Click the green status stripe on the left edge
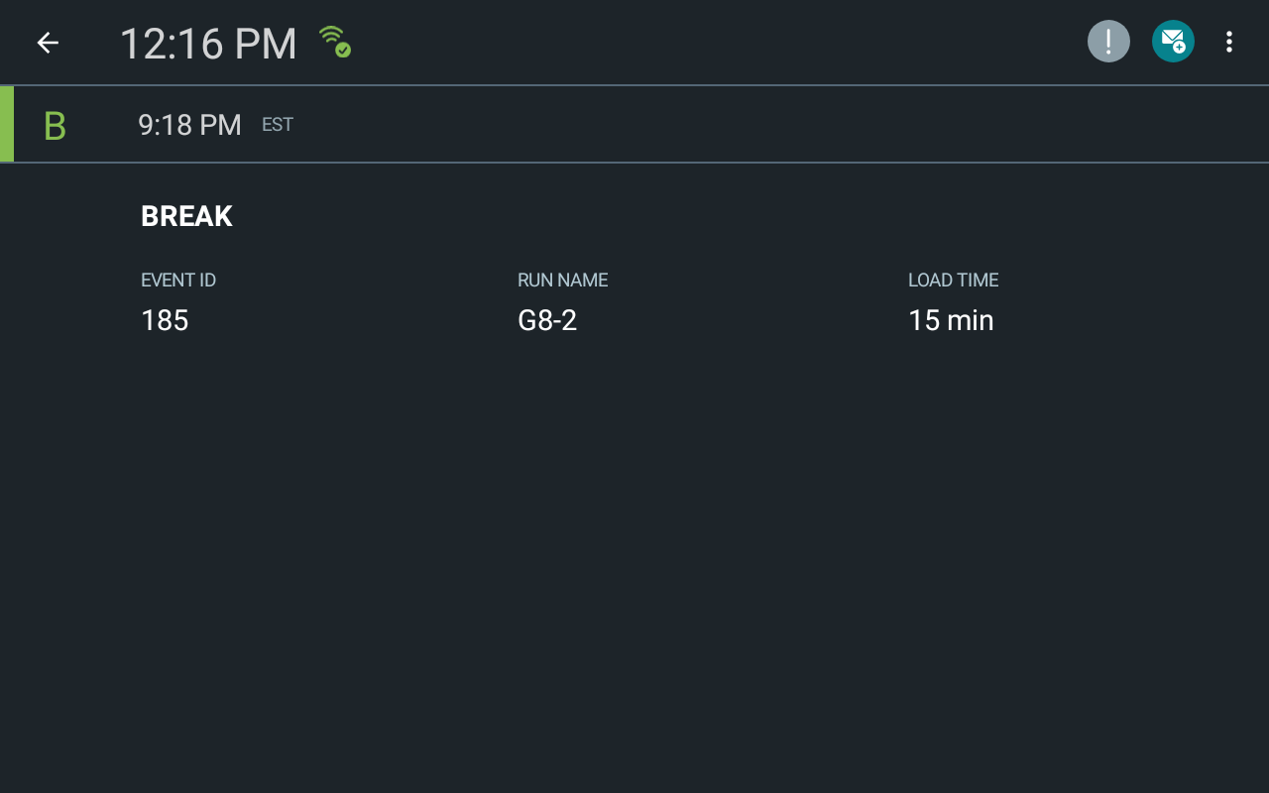The image size is (1269, 793). [x=4, y=124]
